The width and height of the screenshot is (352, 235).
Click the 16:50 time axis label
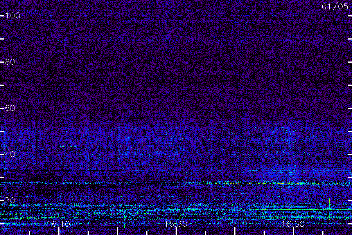pyautogui.click(x=293, y=224)
